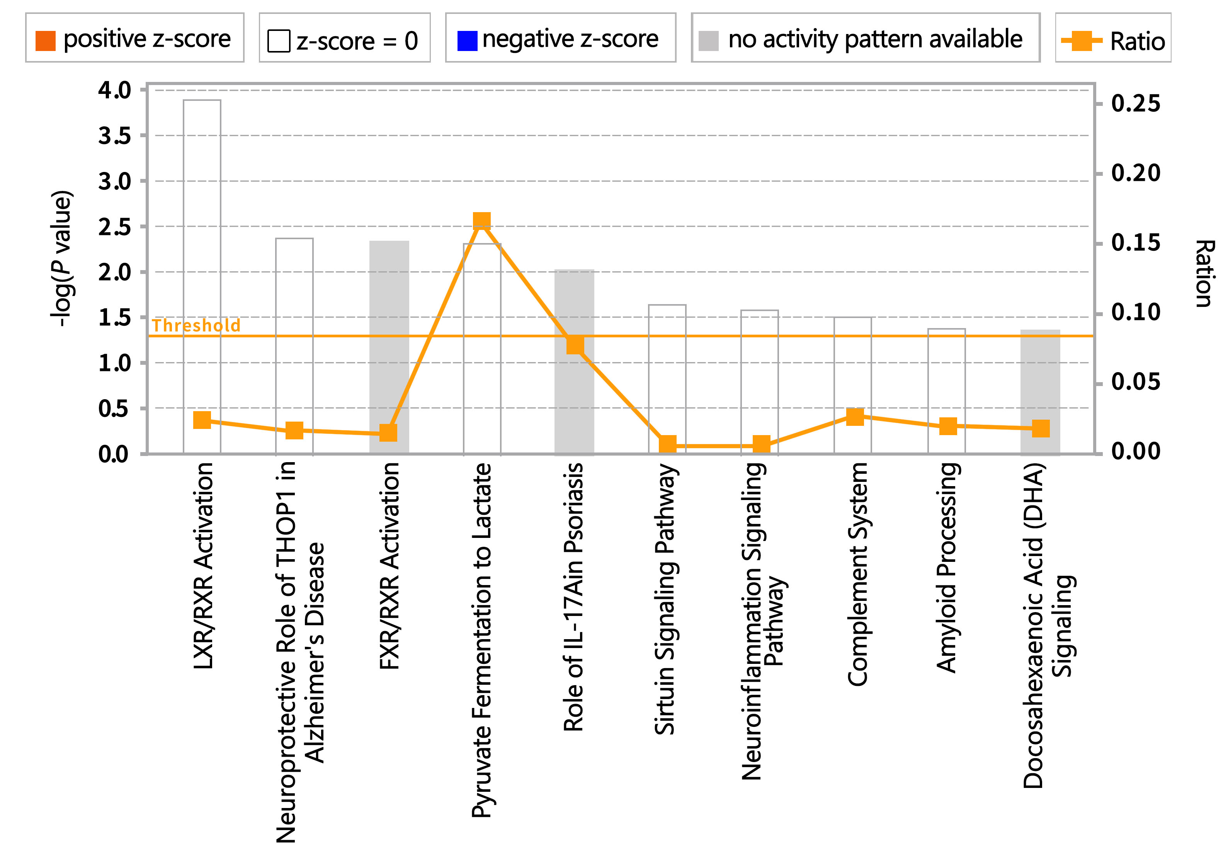Select the Ratio marker on LXR/RXR Activation bar
The width and height of the screenshot is (1228, 854).
202,420
